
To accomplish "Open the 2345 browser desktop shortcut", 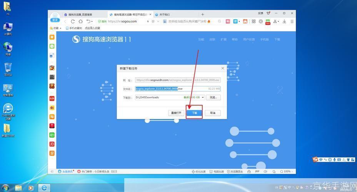I will 8,112.
